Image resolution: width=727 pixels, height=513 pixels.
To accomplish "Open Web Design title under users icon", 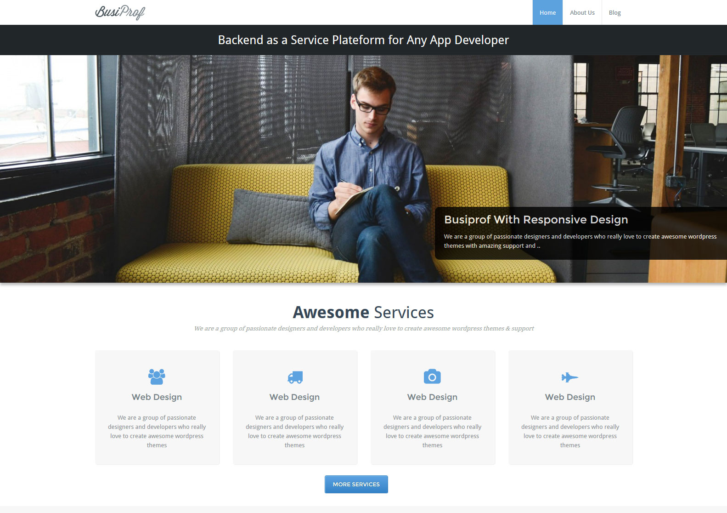I will pos(157,397).
